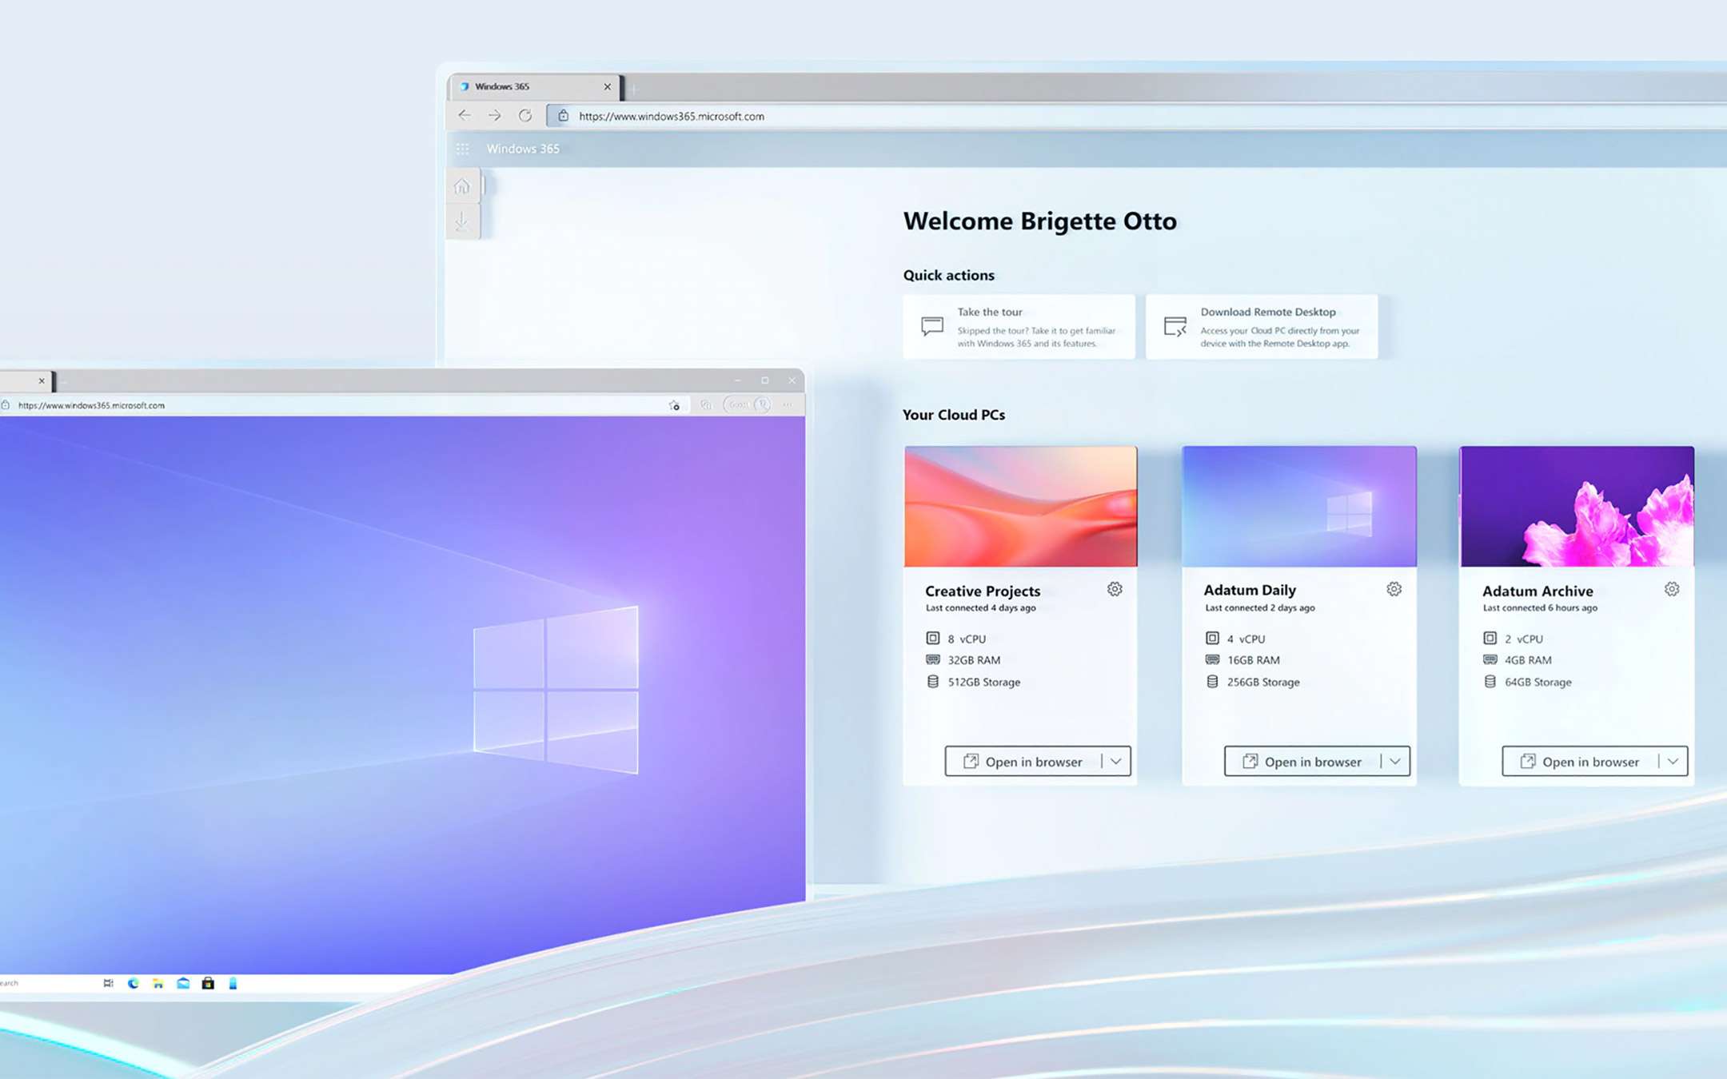This screenshot has width=1727, height=1079.
Task: Click the Windows 365 header title
Action: tap(523, 149)
